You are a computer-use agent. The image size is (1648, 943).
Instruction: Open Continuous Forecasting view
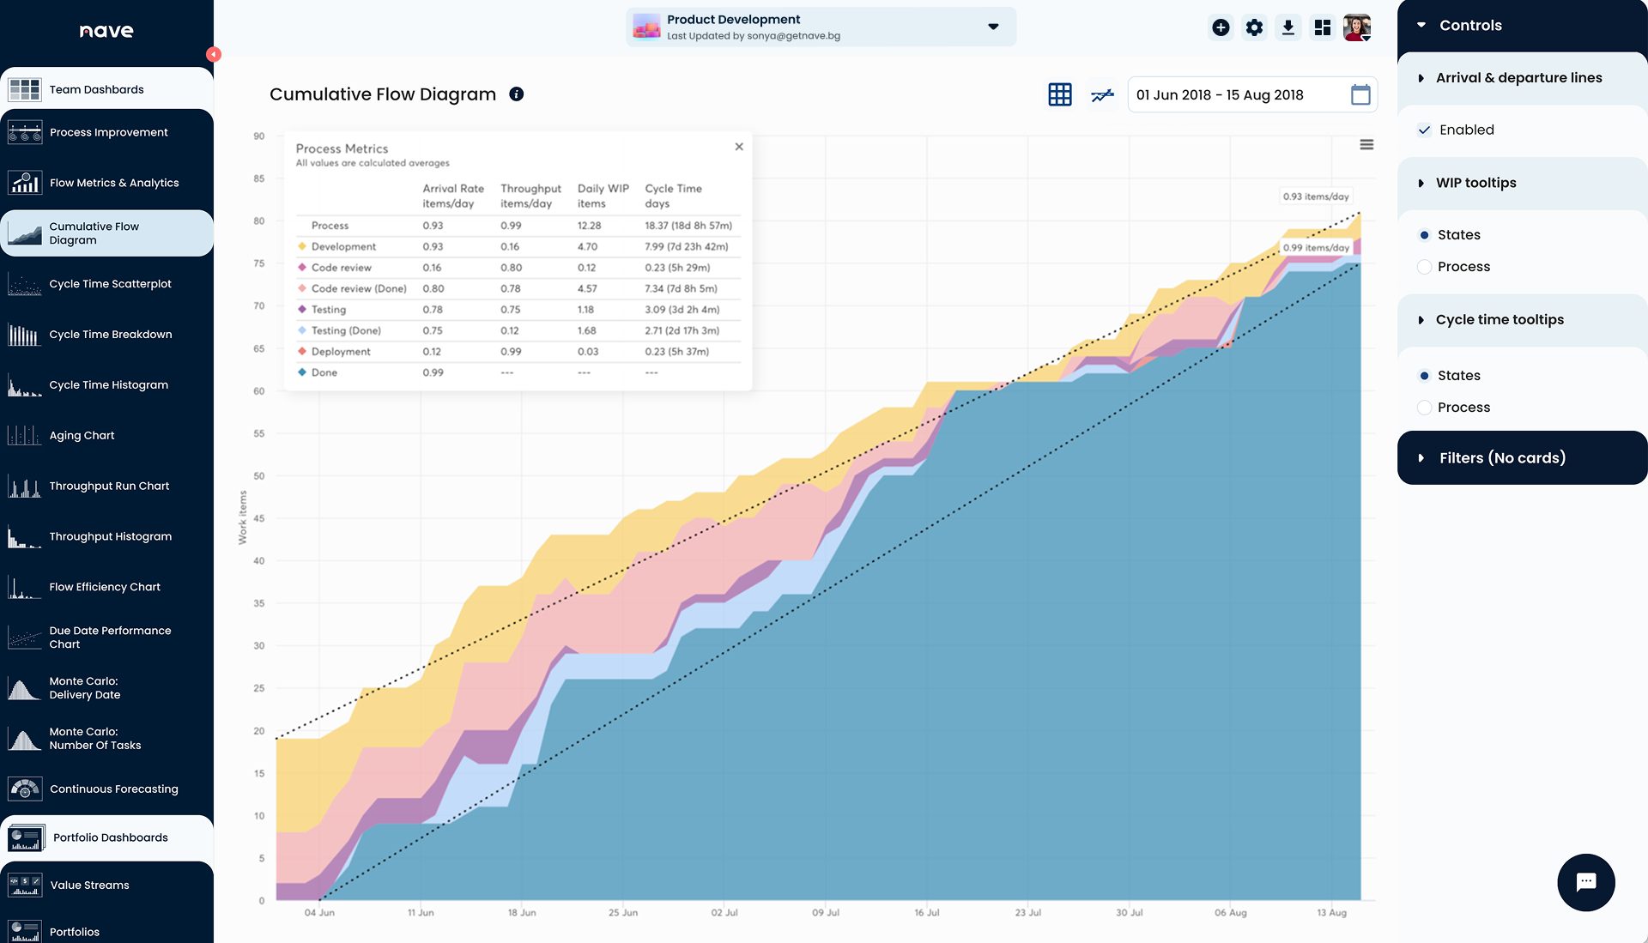coord(114,789)
